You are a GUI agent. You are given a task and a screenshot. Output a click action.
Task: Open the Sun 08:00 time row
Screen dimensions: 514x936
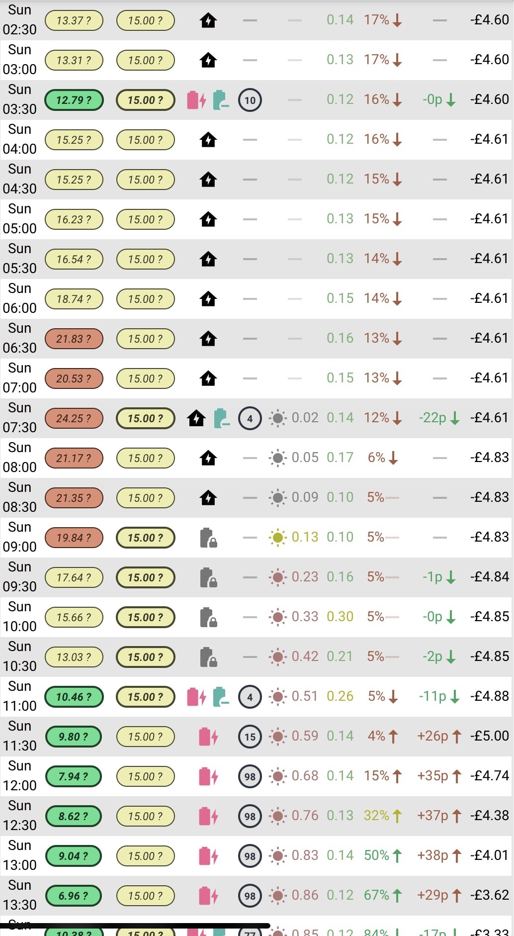coord(257,458)
